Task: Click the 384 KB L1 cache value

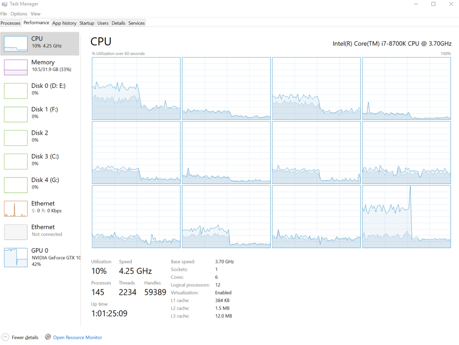Action: pyautogui.click(x=222, y=300)
